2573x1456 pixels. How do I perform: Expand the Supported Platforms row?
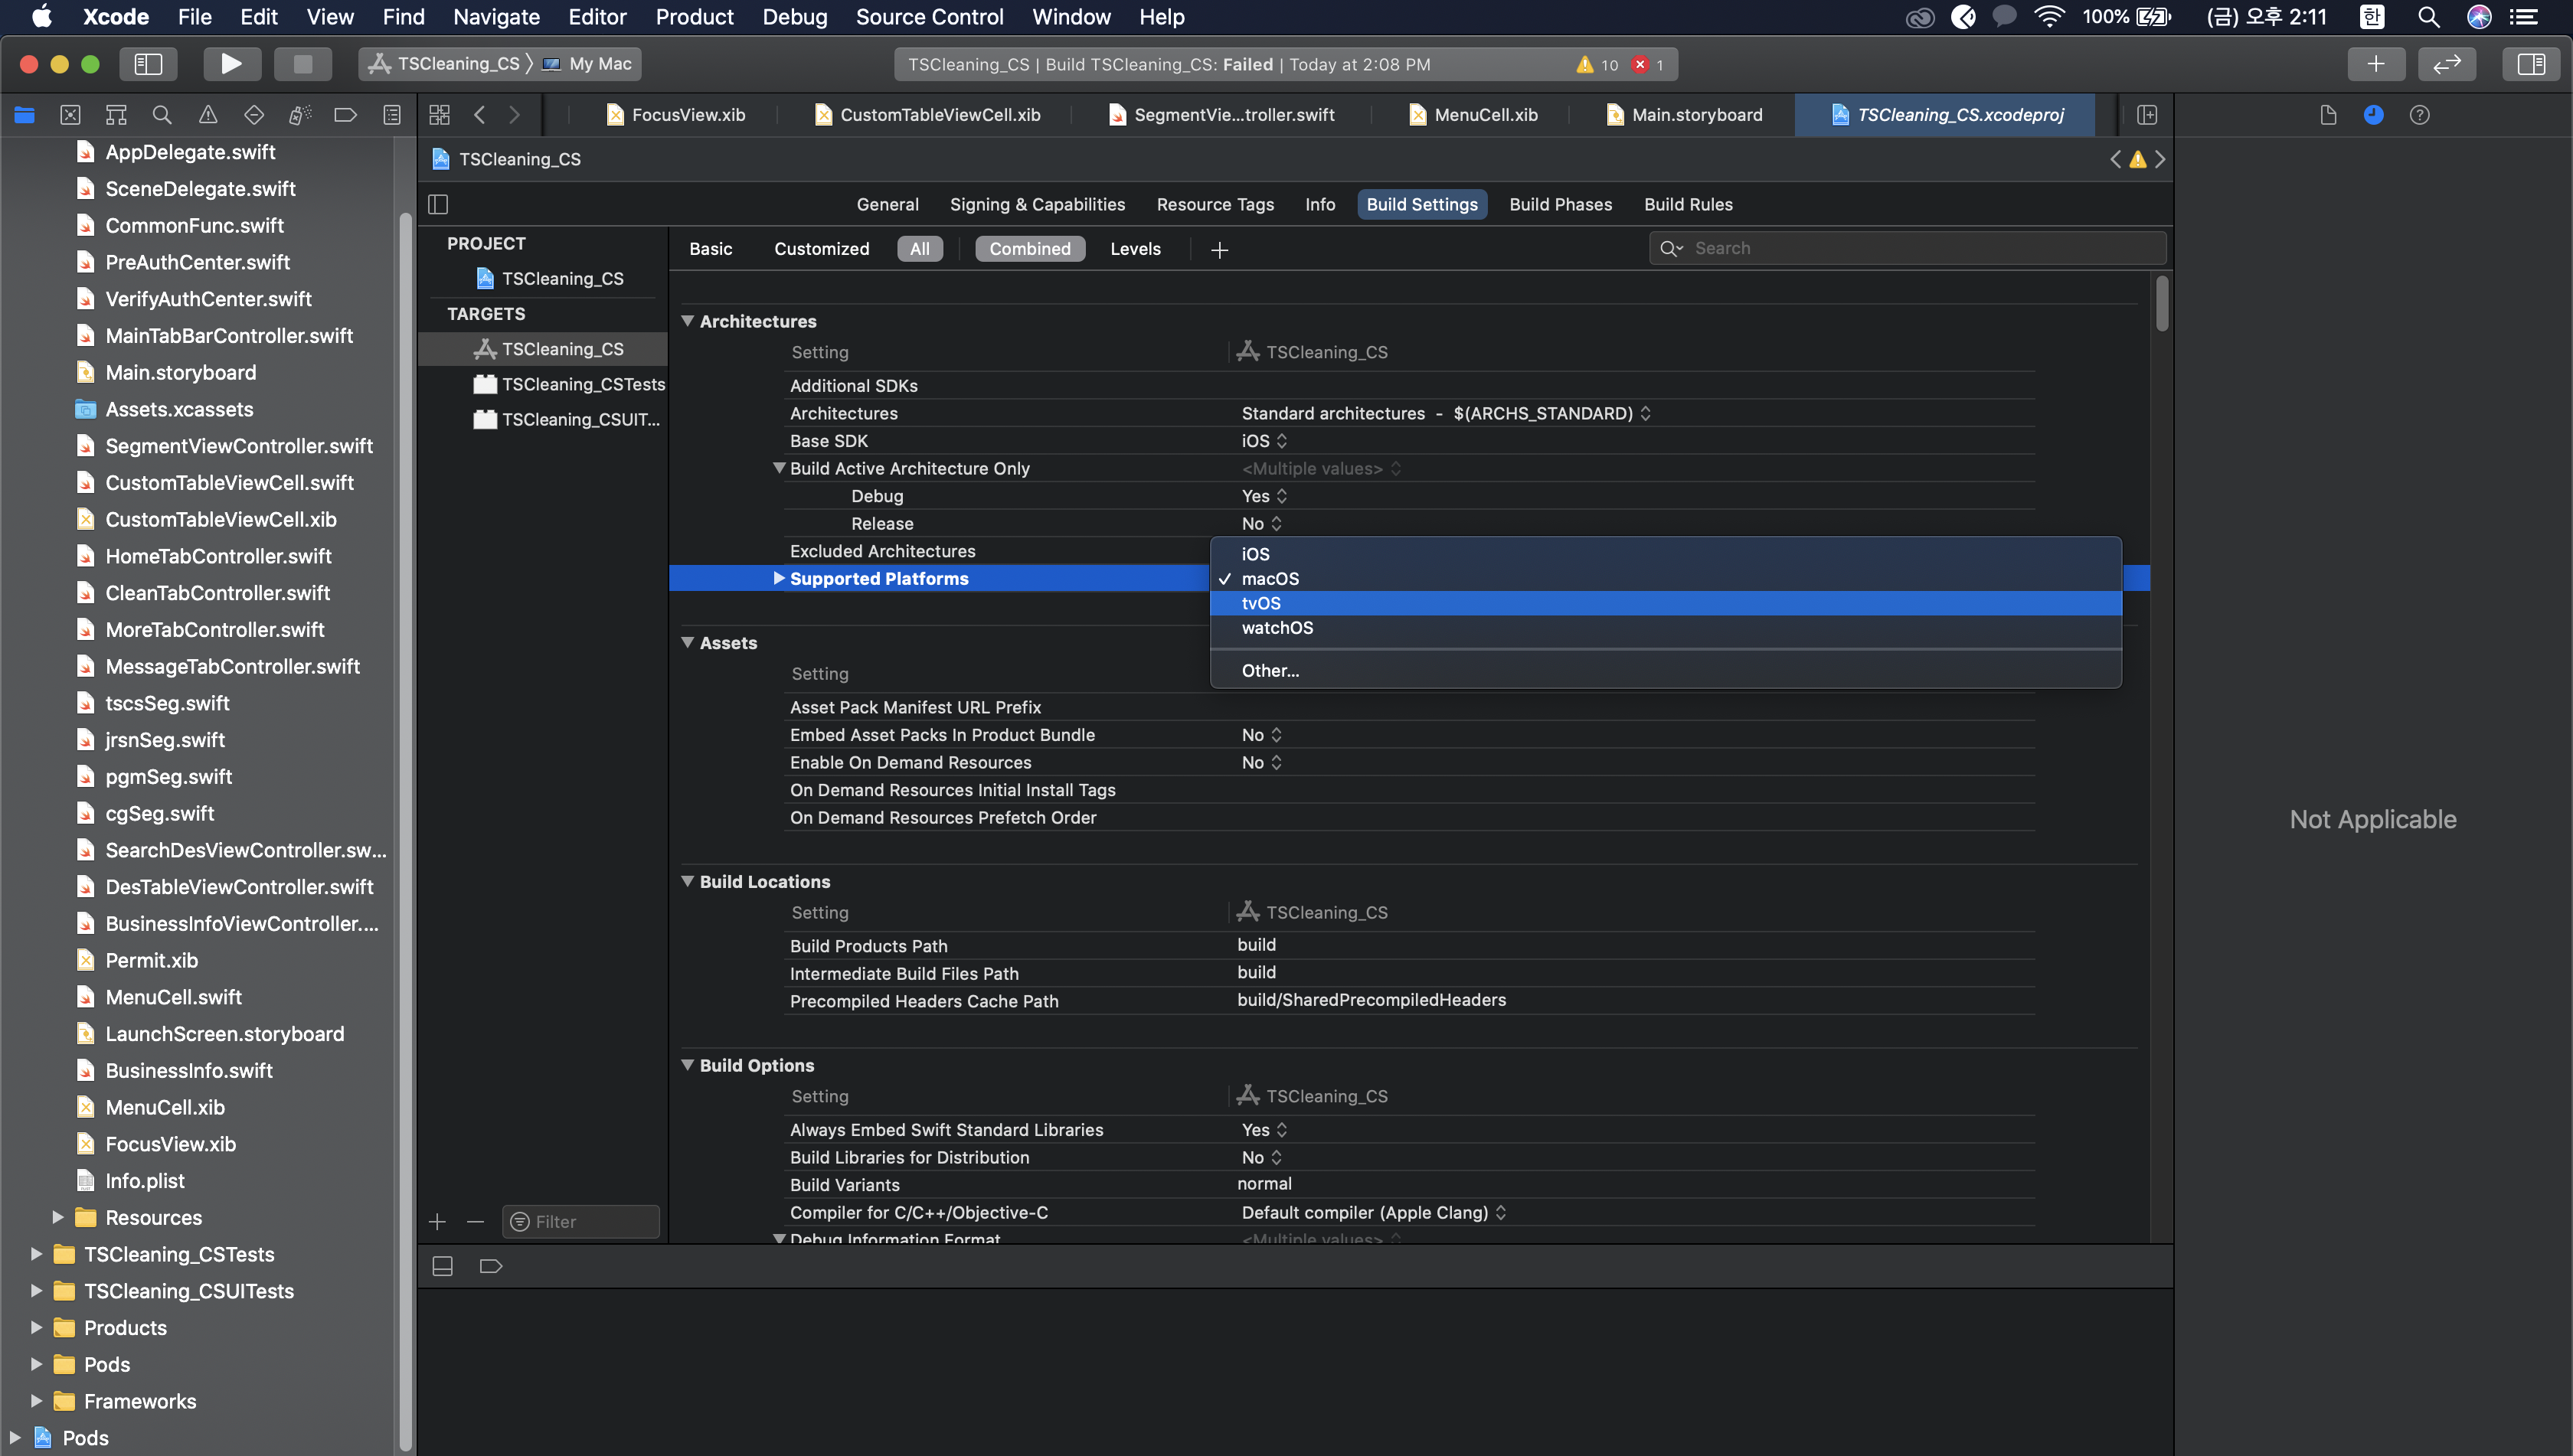tap(778, 578)
